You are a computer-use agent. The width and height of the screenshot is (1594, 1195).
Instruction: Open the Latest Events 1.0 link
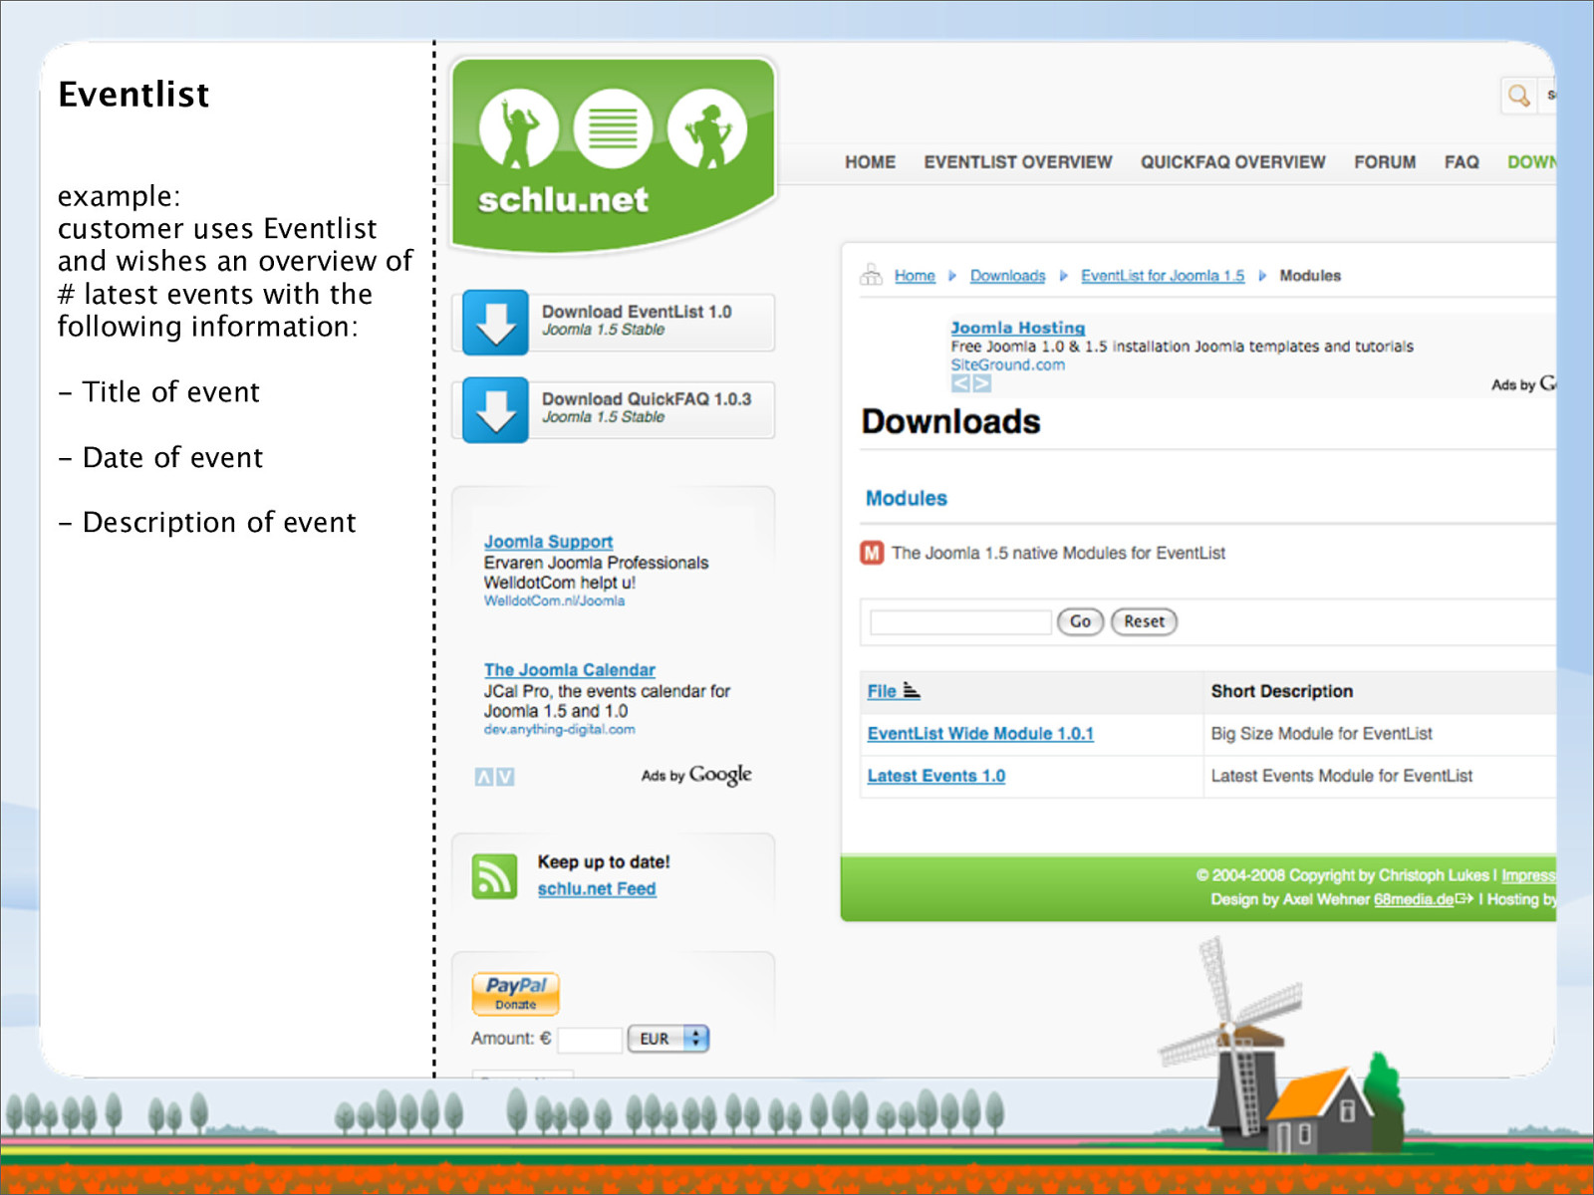[935, 776]
